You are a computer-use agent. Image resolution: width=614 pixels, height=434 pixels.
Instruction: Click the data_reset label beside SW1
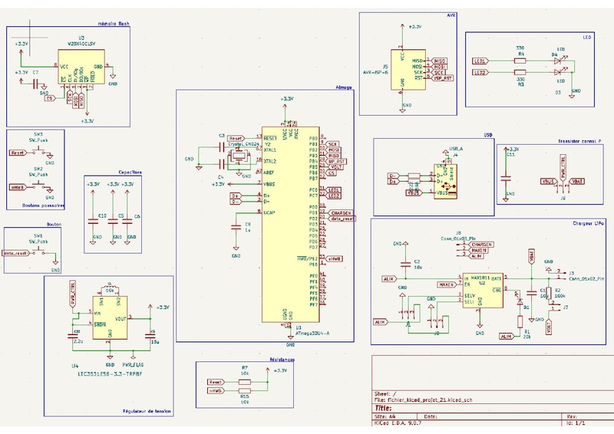[x=15, y=253]
